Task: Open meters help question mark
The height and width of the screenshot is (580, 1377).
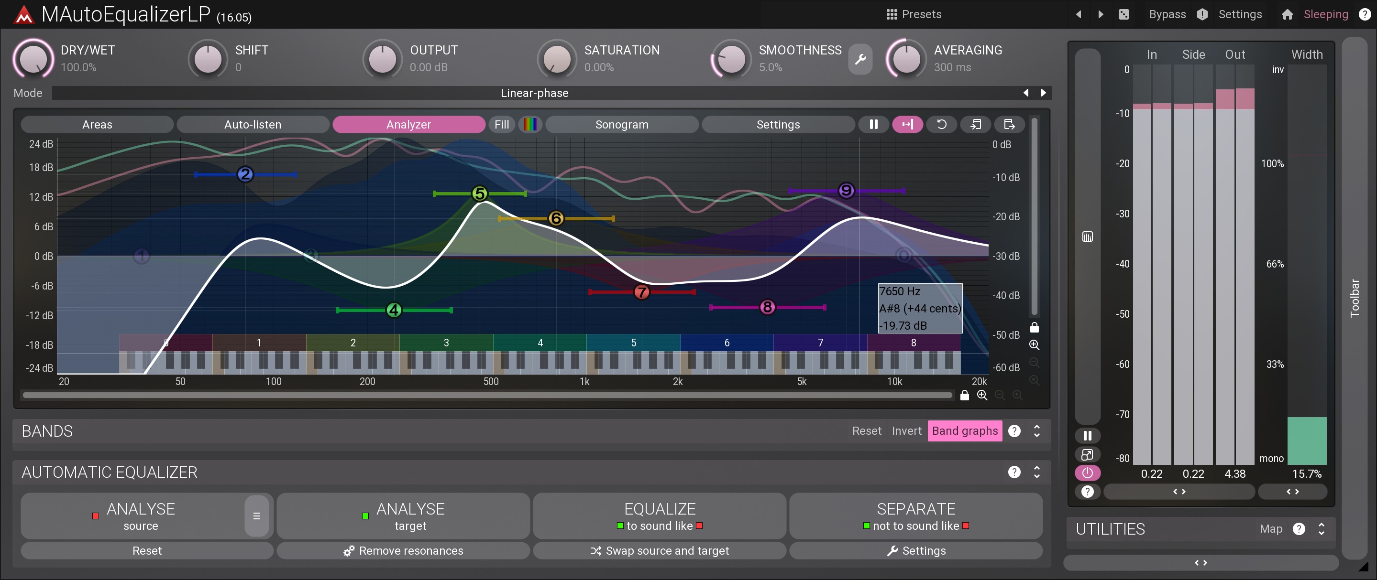Action: pyautogui.click(x=1087, y=491)
